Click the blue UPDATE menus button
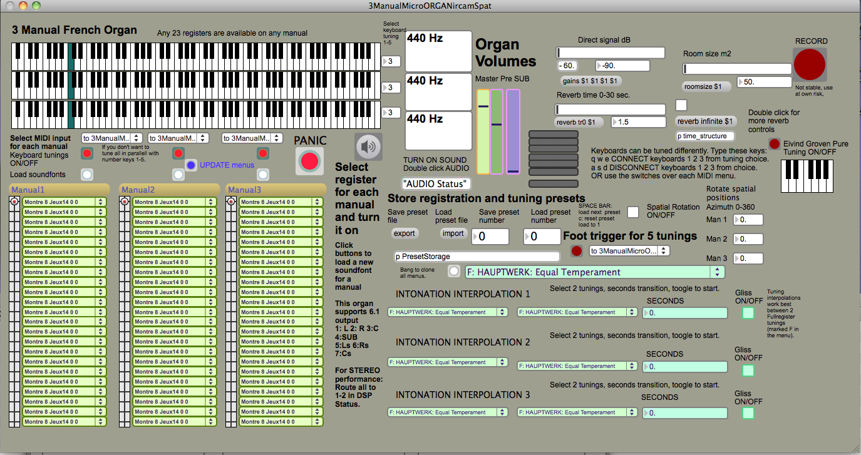This screenshot has height=455, width=861. [x=191, y=165]
